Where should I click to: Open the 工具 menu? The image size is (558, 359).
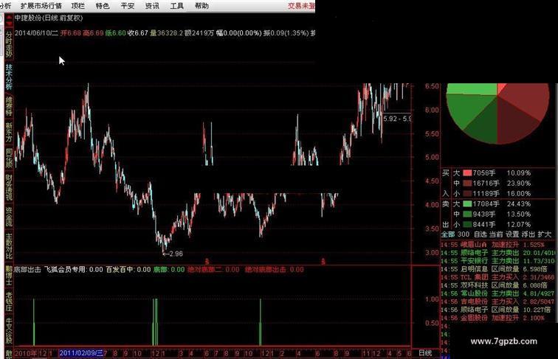tap(177, 6)
